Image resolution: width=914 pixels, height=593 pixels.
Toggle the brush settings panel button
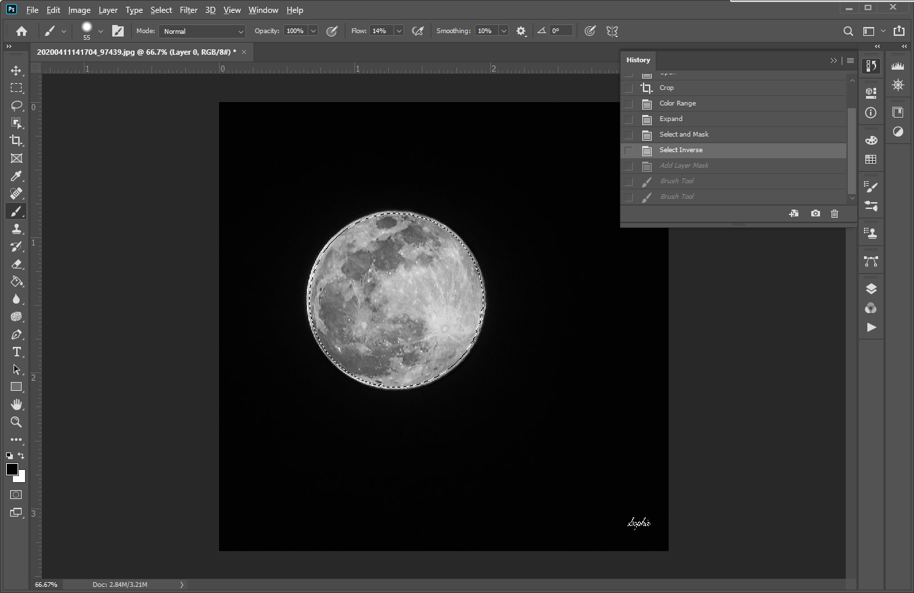pyautogui.click(x=118, y=31)
